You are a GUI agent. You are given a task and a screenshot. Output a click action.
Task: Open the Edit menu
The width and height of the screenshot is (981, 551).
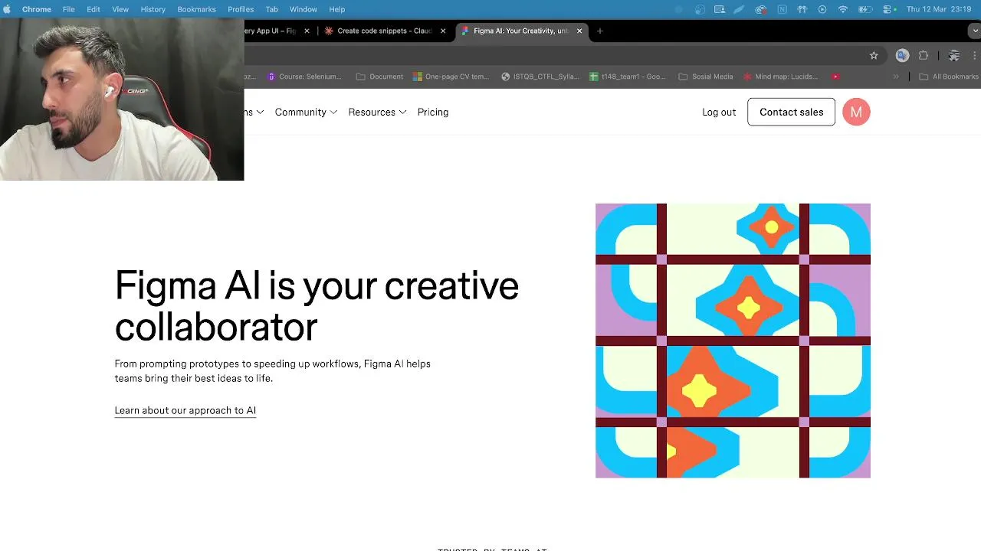[x=94, y=9]
